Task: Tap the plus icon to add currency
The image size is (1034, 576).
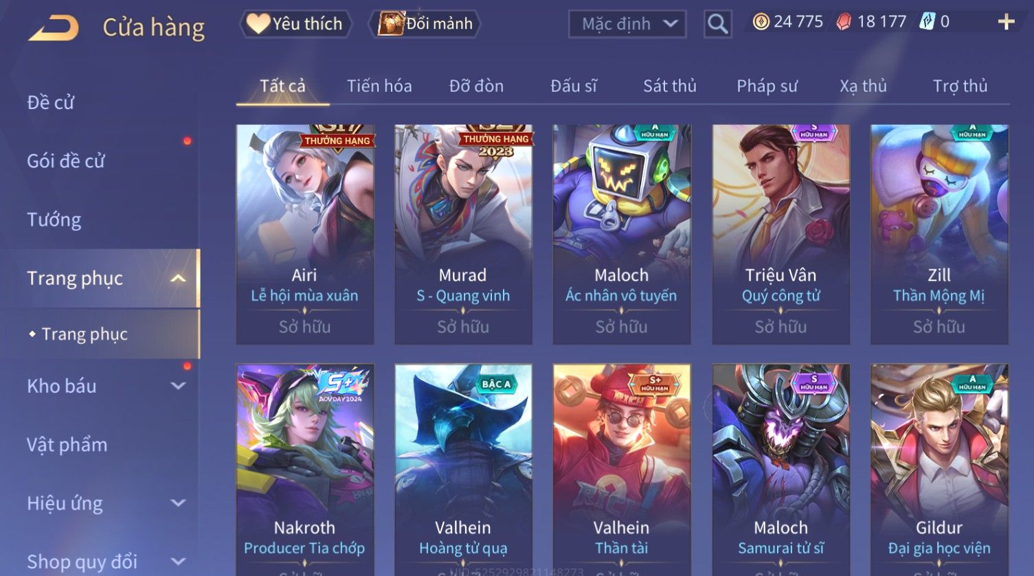Action: coord(1006,22)
